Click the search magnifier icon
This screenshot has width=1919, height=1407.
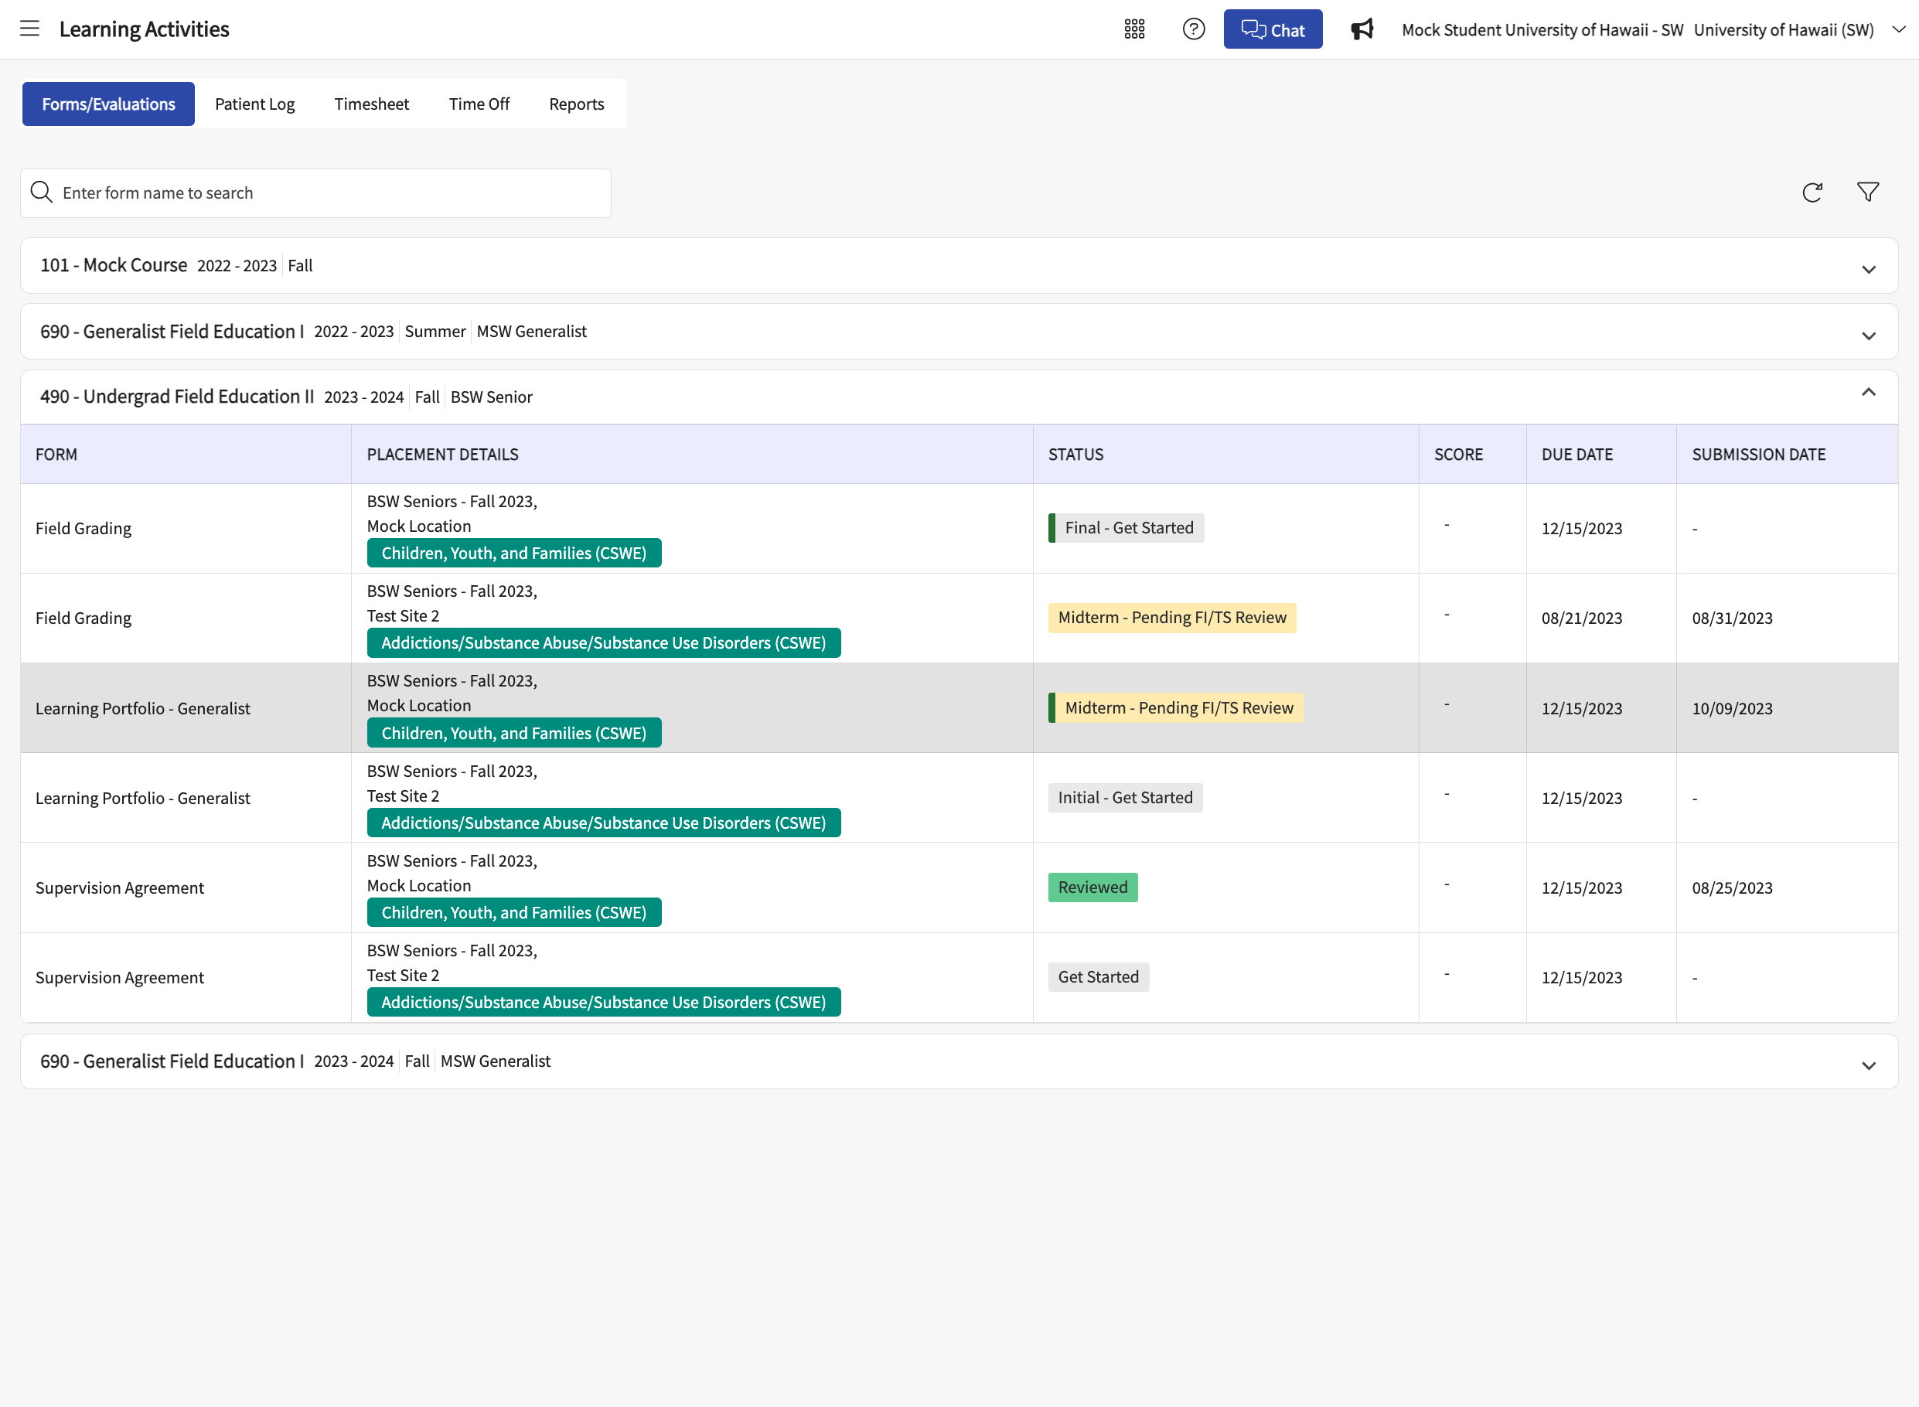point(42,192)
